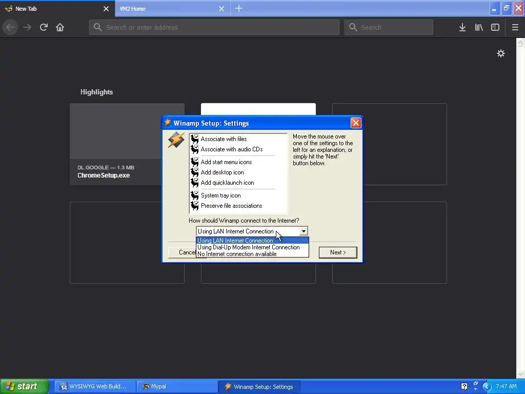Viewport: 525px width, 394px height.
Task: Toggle Preserve file associations checkbox
Action: coord(196,204)
